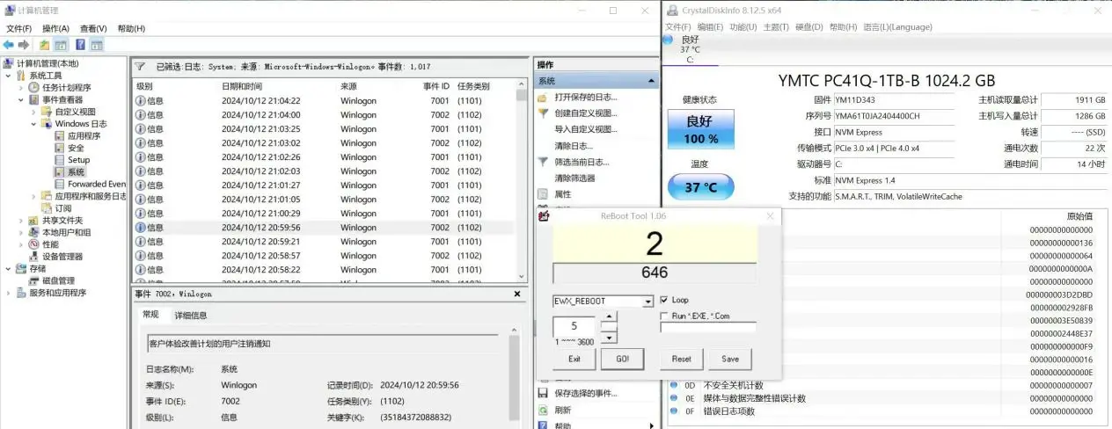Click the seconds spinner up arrow in ReBoot Tool
Screen dimensions: 1112x429
pyautogui.click(x=611, y=316)
